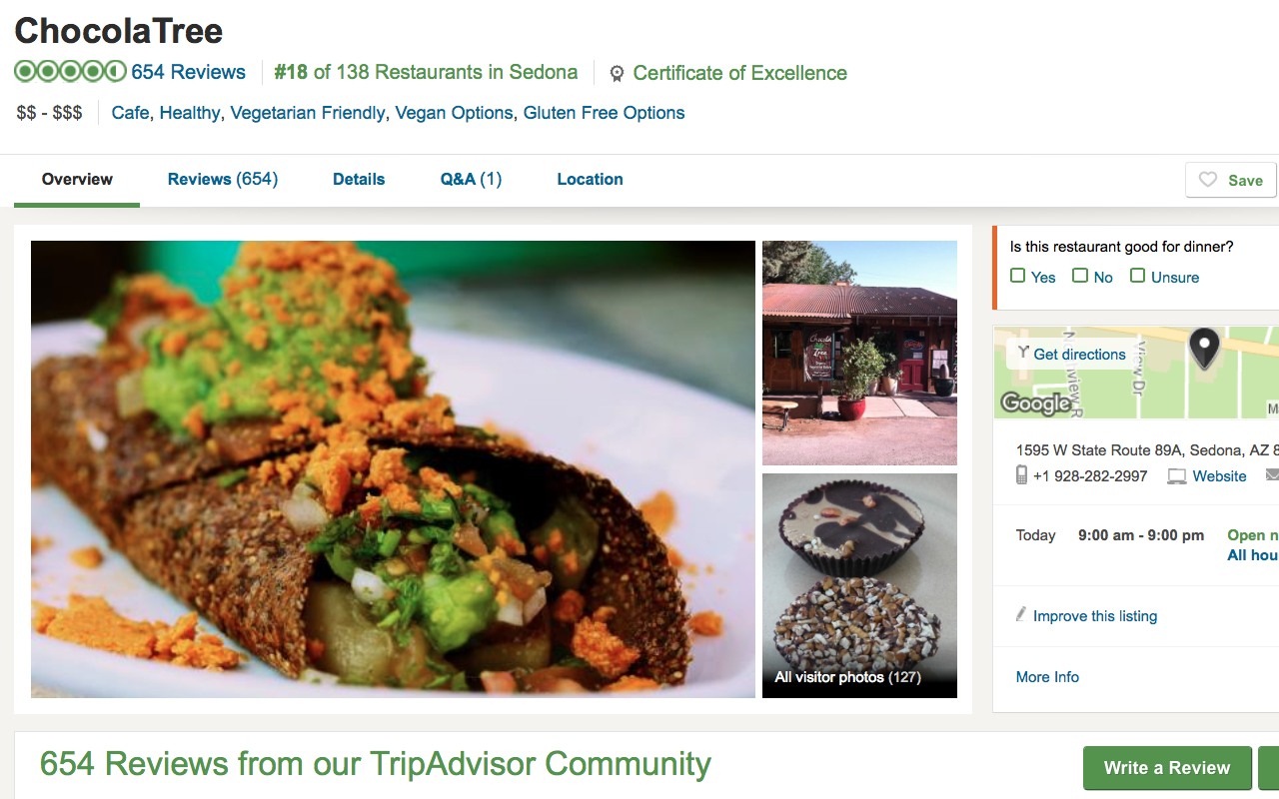Switch to the Reviews (654) tab
This screenshot has width=1279, height=799.
tap(223, 180)
